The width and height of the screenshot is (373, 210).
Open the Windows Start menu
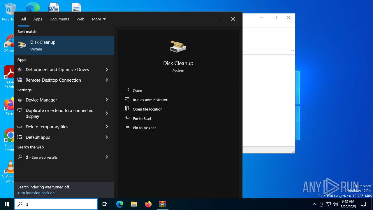[7, 204]
